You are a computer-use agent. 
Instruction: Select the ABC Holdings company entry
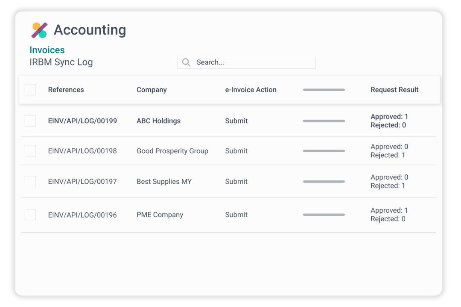(x=158, y=121)
